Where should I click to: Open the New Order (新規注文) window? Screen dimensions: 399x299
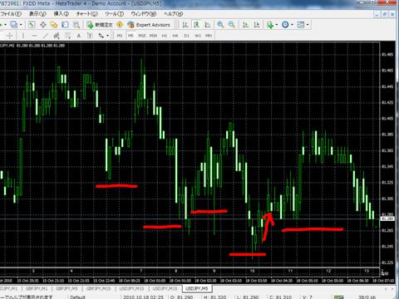pos(100,25)
